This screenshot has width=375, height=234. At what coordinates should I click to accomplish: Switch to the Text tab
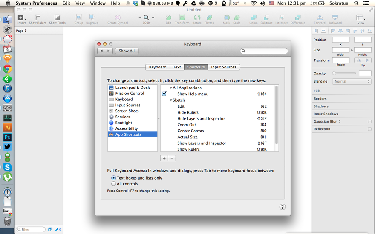click(177, 67)
